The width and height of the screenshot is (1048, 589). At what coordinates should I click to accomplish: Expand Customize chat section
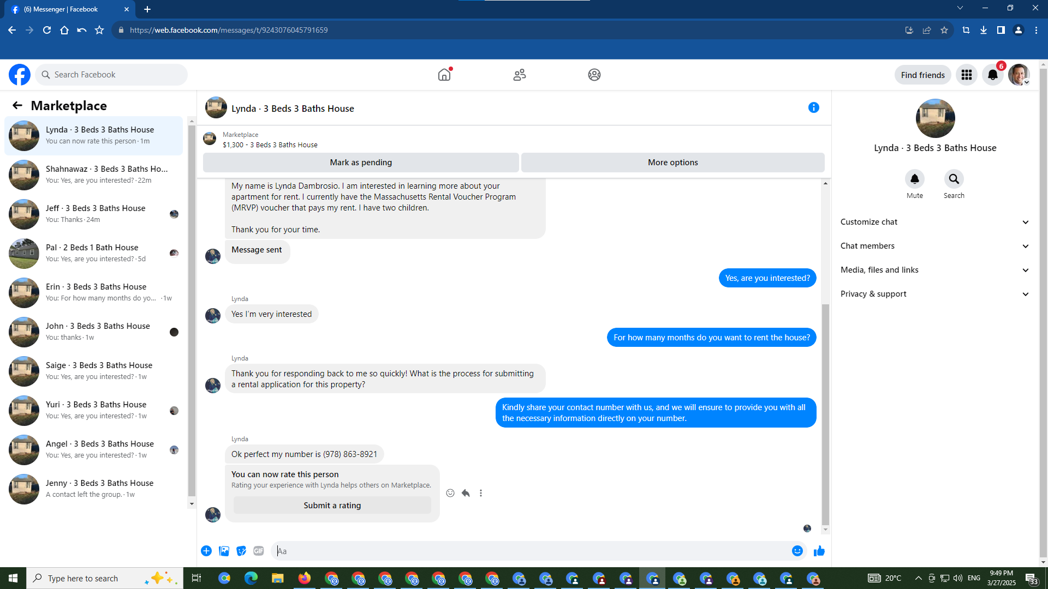[x=934, y=222]
